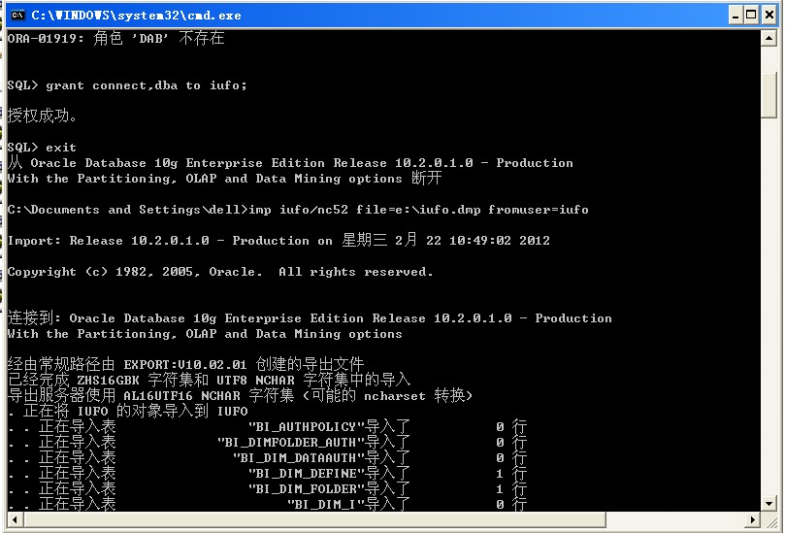Screen dimensions: 785x533
Task: Maximize the cmd.exe window
Action: point(751,15)
